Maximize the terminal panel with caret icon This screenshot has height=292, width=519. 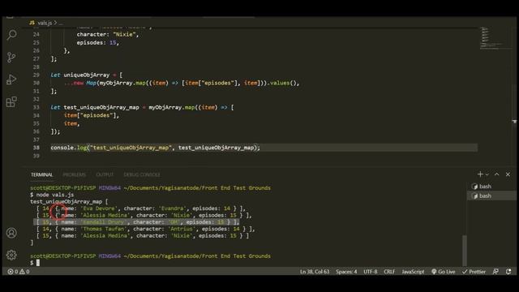coord(497,174)
